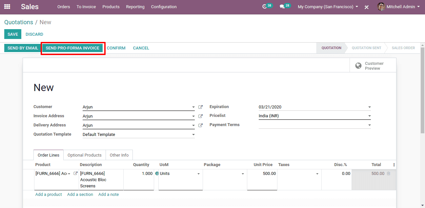
Task: Open the Taxes dropdown in order line
Action: pos(317,174)
